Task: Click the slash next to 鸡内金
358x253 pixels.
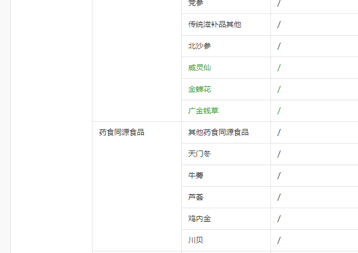Action: (279, 218)
